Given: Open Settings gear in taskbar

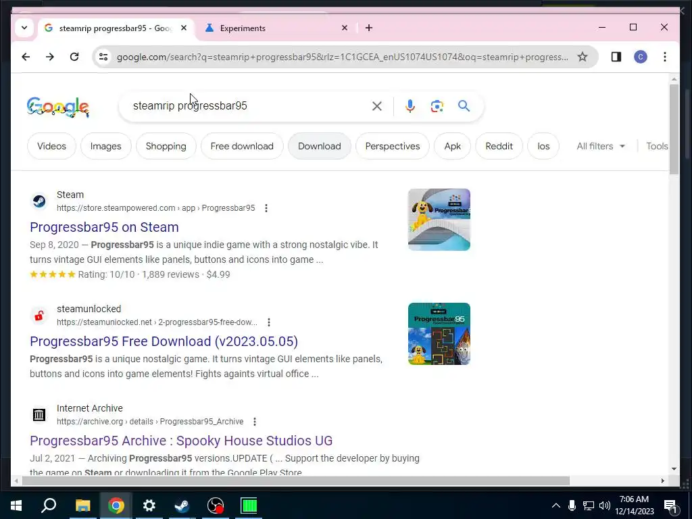Looking at the screenshot, I should tap(149, 505).
